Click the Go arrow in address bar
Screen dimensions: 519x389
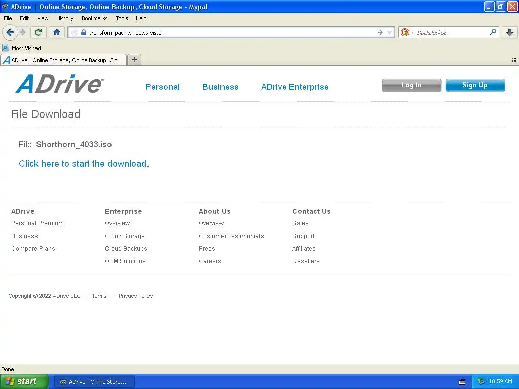pos(380,32)
